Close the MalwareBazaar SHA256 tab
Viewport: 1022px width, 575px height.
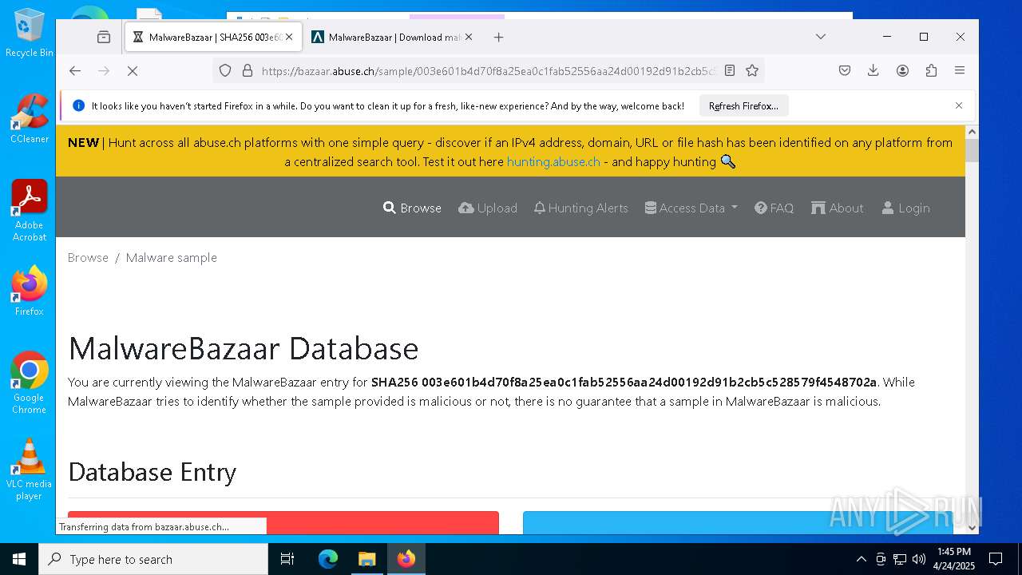(x=289, y=37)
